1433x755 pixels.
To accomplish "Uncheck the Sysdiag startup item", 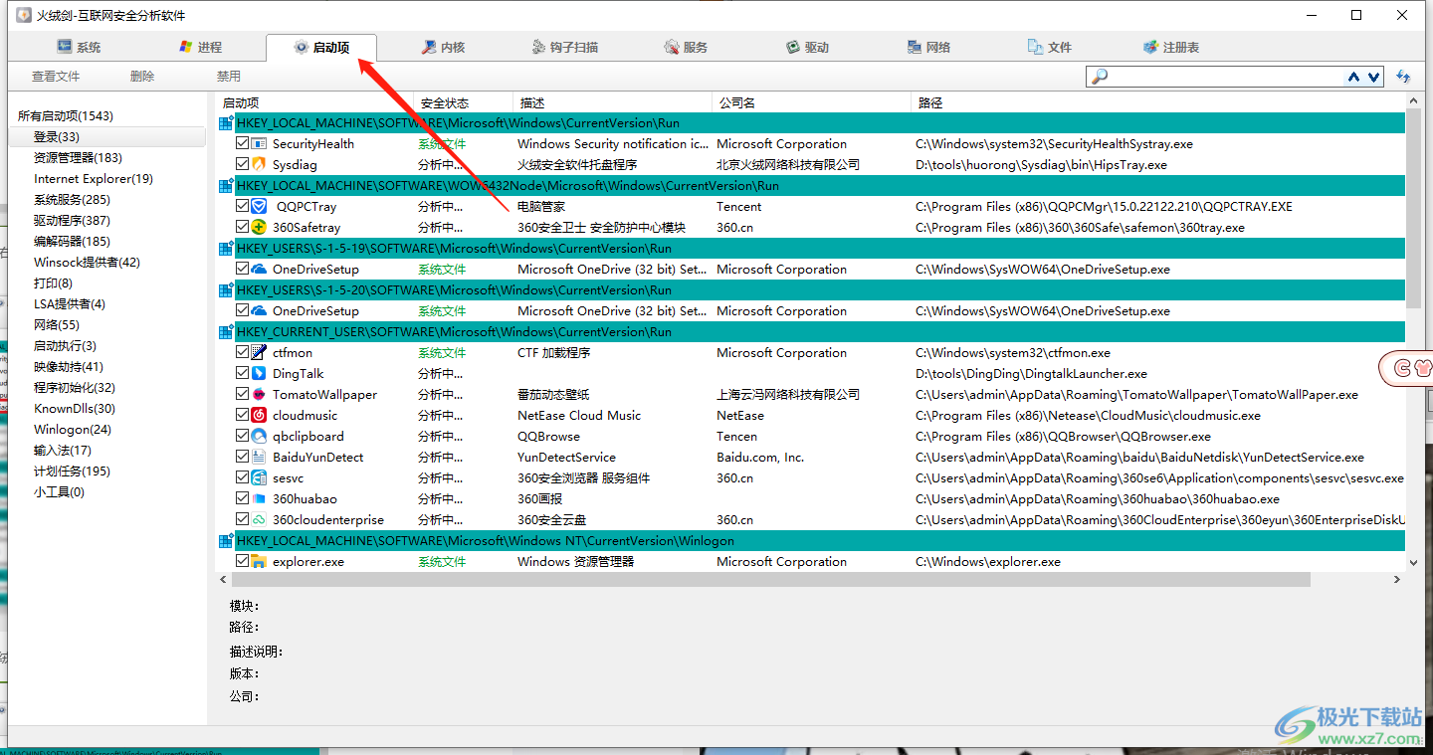I will 242,165.
